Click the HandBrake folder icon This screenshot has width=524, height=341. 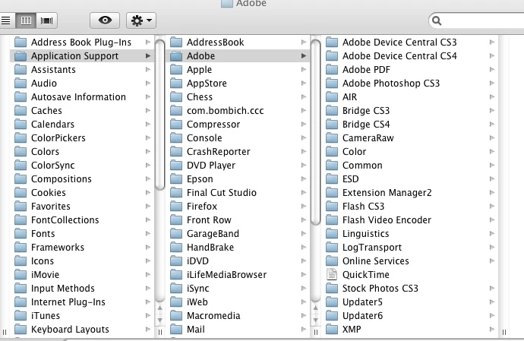[176, 248]
